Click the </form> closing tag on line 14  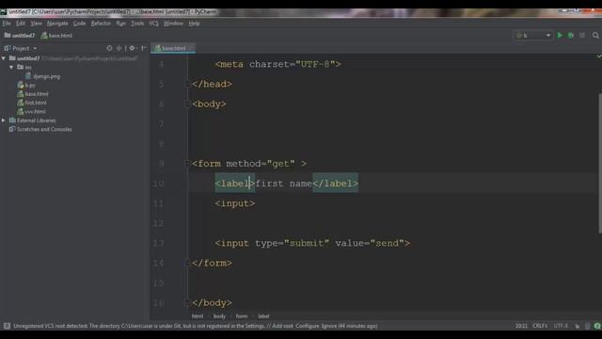coord(212,264)
